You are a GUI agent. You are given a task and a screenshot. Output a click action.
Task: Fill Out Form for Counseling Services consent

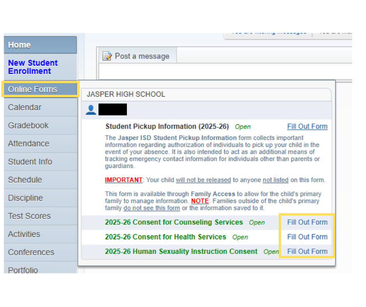click(307, 222)
